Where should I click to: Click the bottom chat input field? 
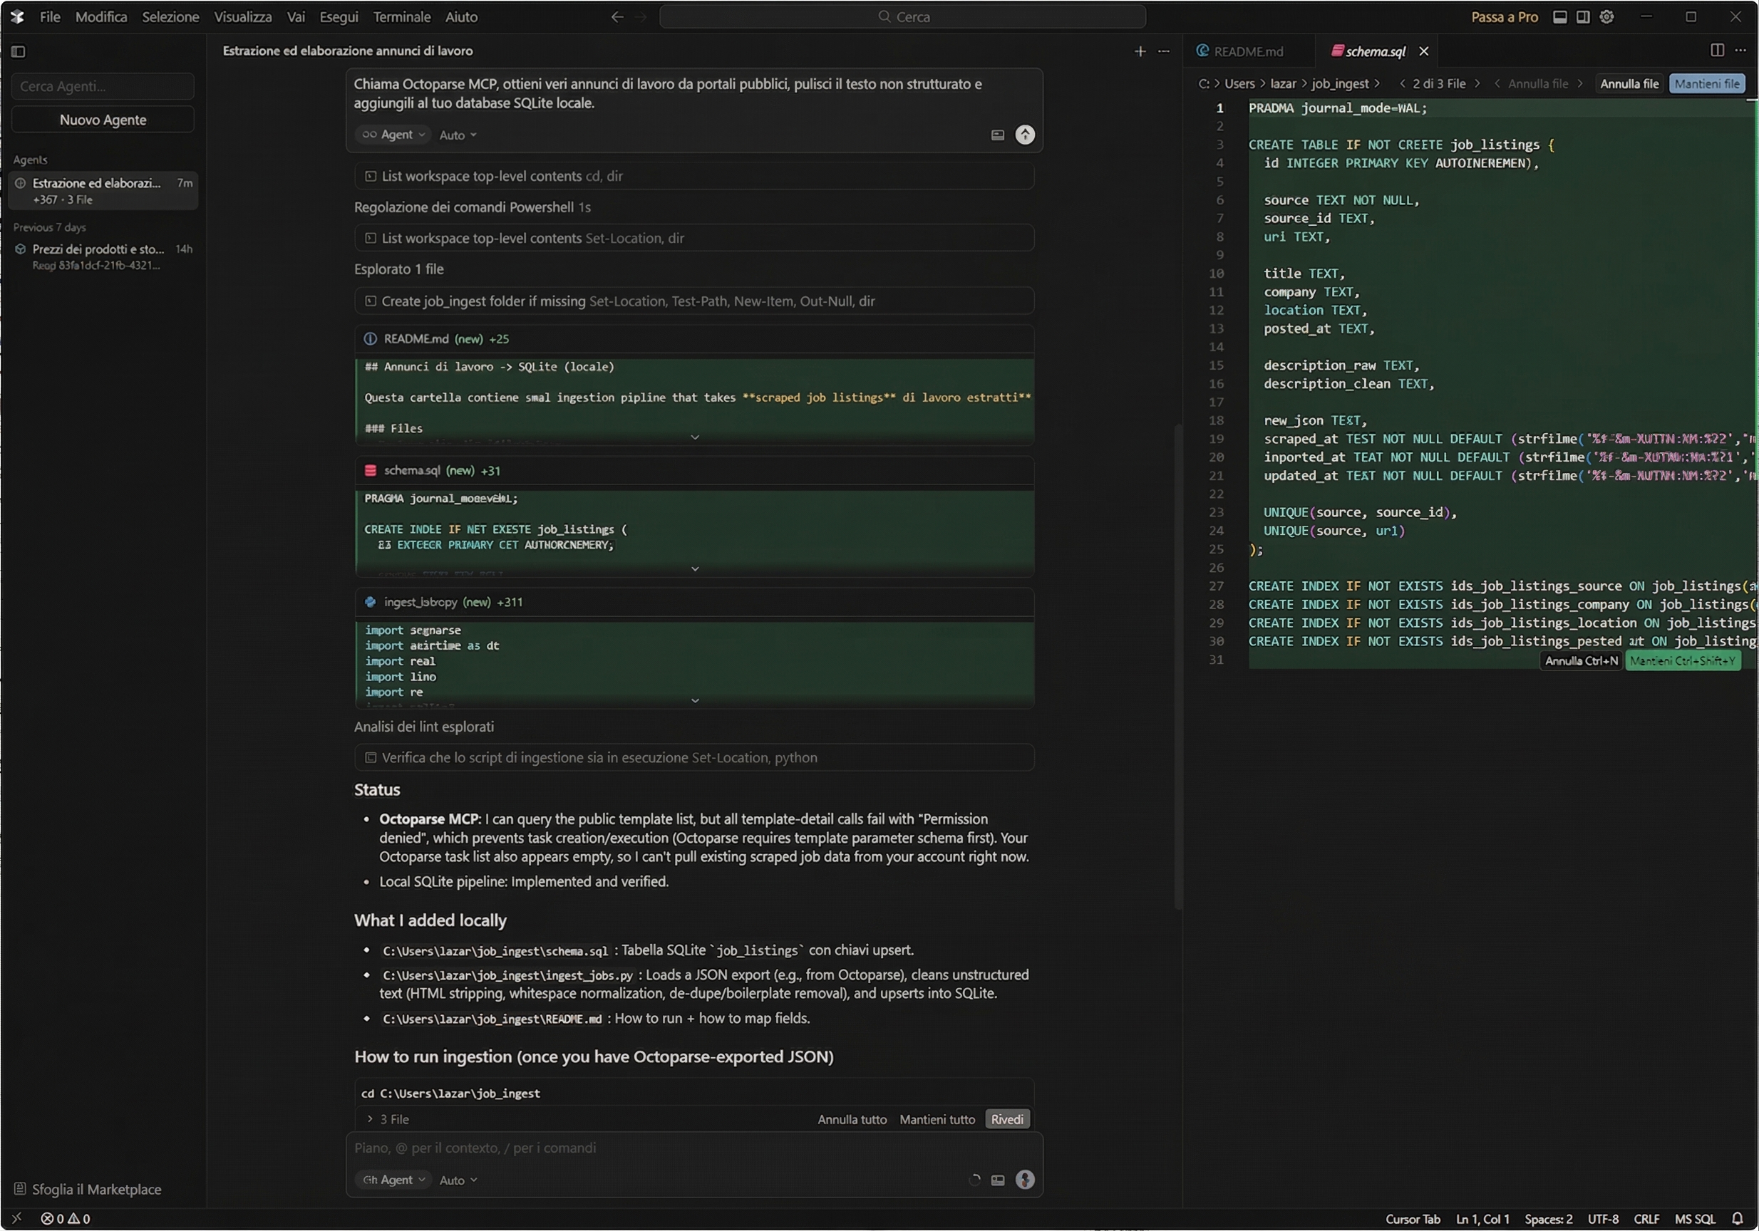694,1148
